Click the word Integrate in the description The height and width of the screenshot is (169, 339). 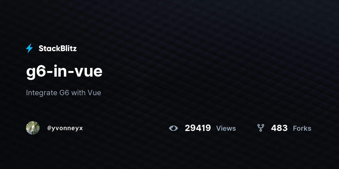pos(42,93)
